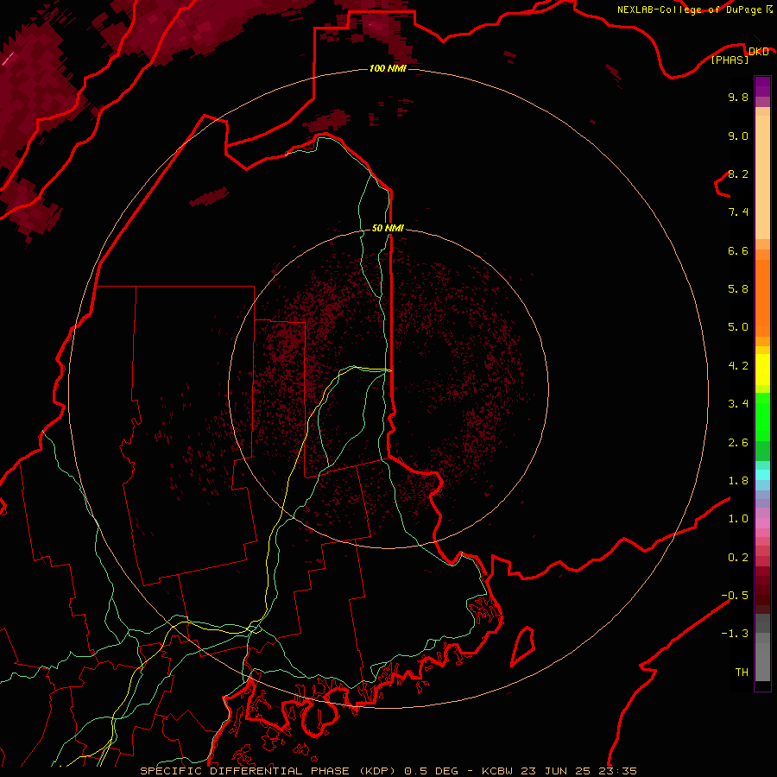Click the 8.2 scale value
The width and height of the screenshot is (777, 777).
pyautogui.click(x=738, y=174)
